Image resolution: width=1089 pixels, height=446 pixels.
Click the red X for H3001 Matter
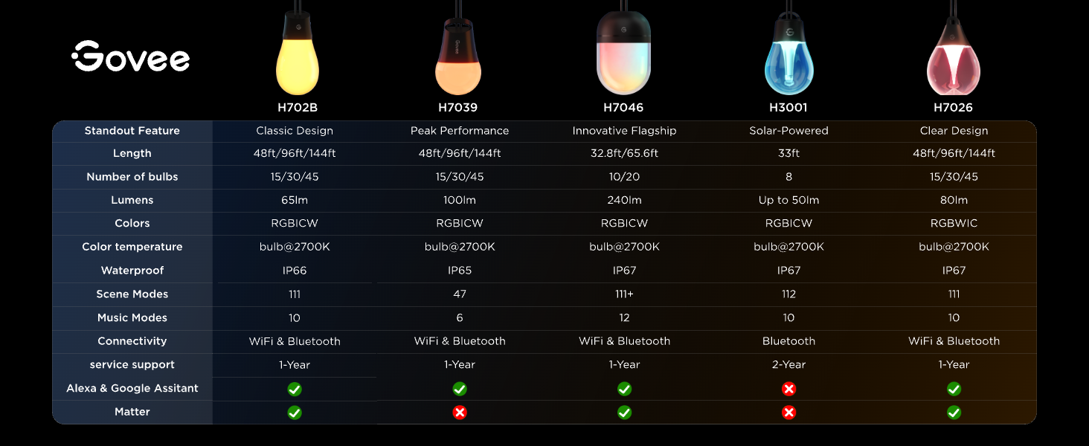click(789, 413)
